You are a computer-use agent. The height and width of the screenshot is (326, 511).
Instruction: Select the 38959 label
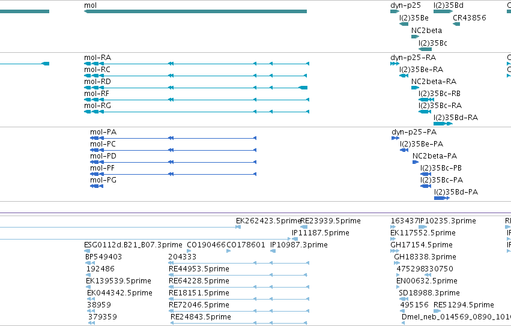(x=99, y=306)
